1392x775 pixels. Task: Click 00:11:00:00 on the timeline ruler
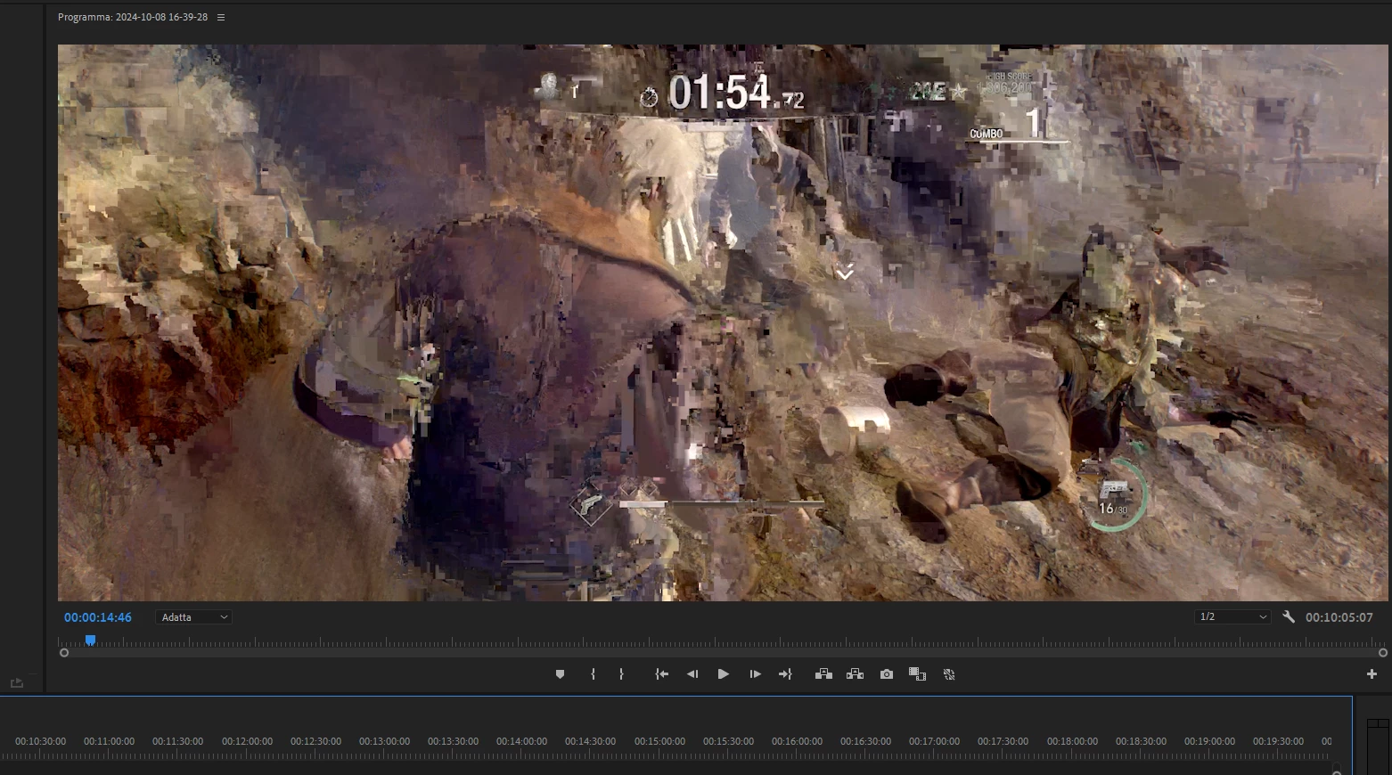(109, 741)
